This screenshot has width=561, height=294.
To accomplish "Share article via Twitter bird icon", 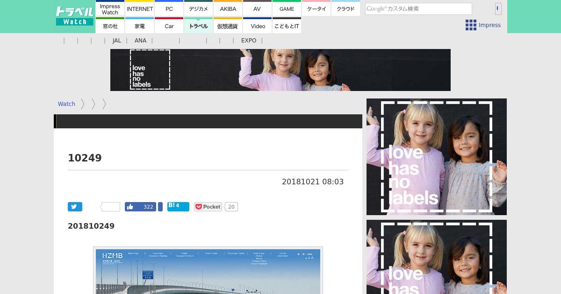I will (75, 207).
